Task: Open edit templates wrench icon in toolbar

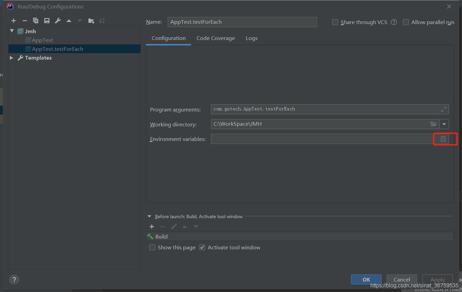Action: tap(58, 21)
